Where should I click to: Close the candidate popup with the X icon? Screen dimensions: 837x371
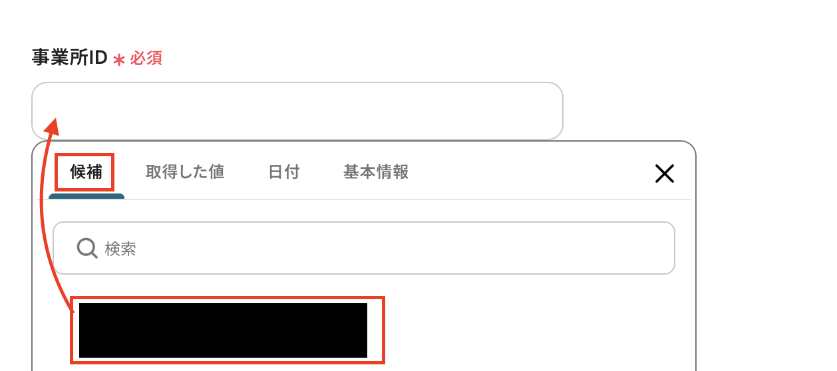point(665,174)
